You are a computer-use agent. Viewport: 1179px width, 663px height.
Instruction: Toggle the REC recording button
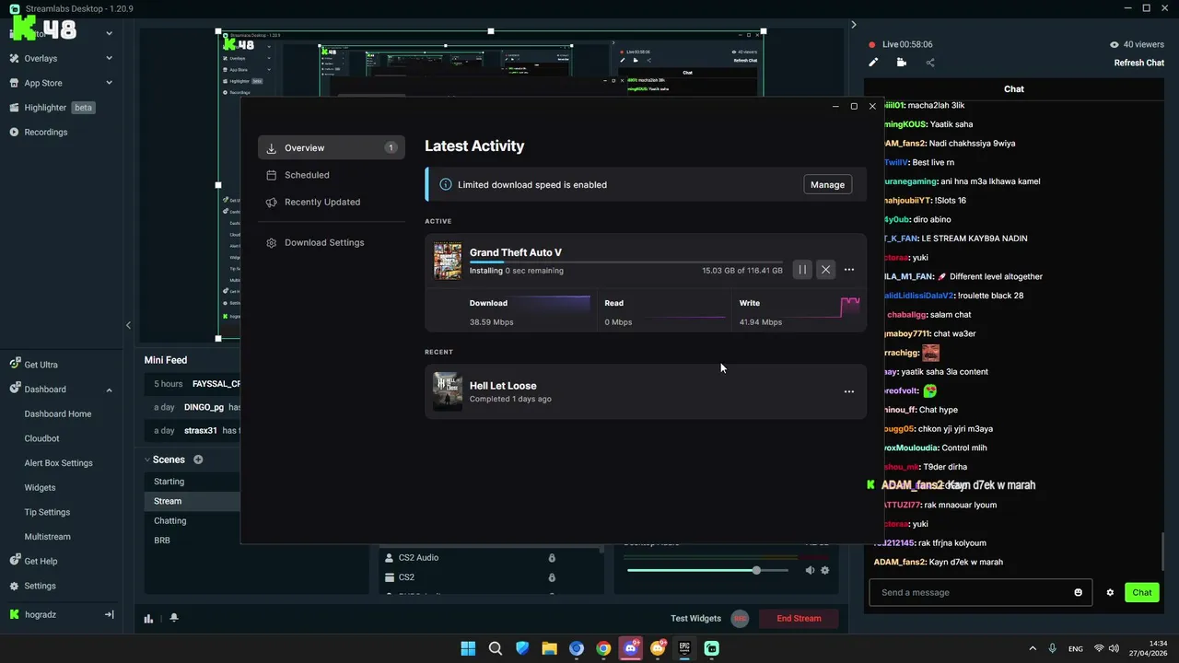click(741, 619)
